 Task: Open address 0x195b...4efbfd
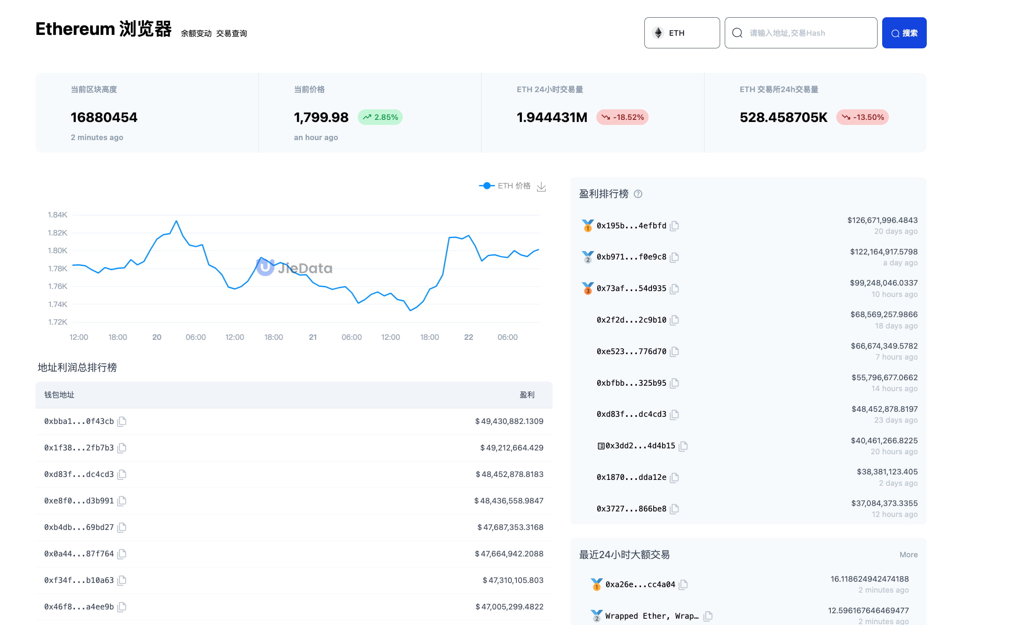(631, 226)
